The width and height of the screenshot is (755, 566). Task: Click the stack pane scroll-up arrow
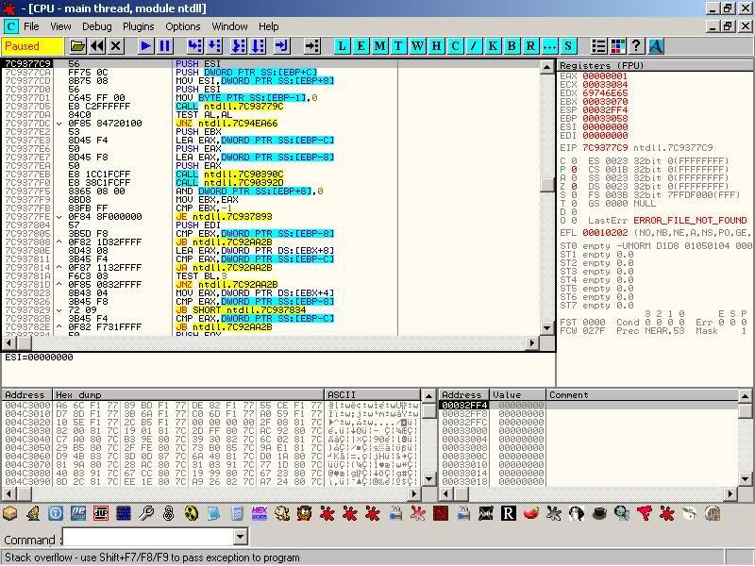pyautogui.click(x=746, y=396)
